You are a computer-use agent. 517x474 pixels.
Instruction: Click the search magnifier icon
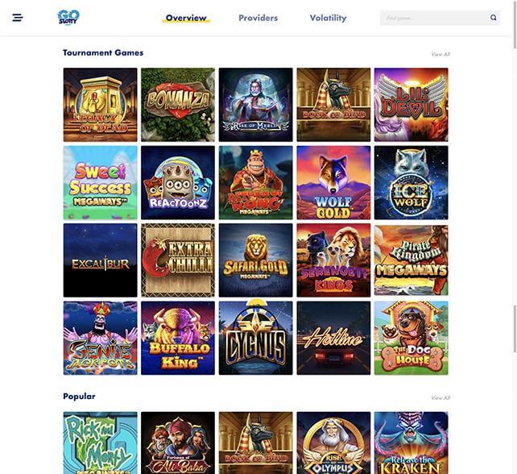tap(494, 18)
